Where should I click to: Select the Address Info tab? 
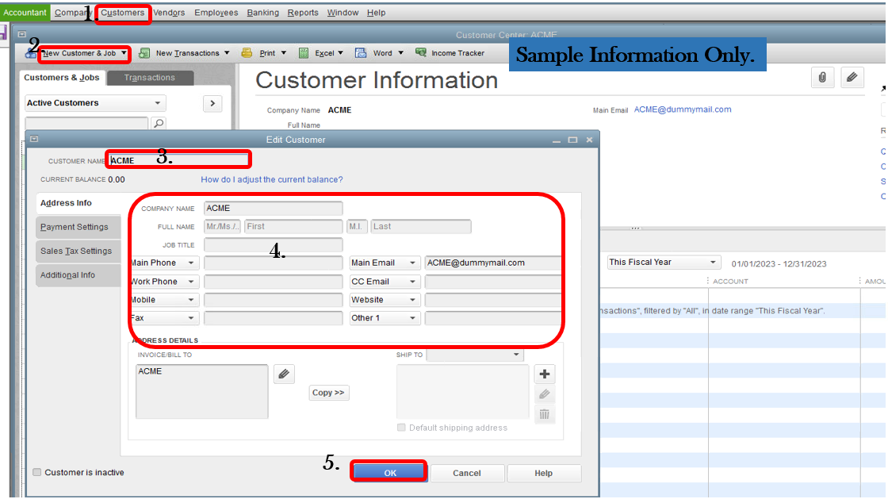tap(78, 203)
